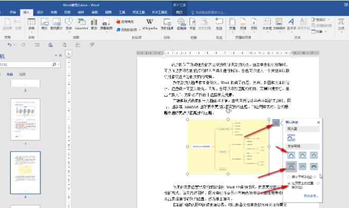The width and height of the screenshot is (349, 208).
Task: Expand the Object dropdown arrow
Action: 325,32
